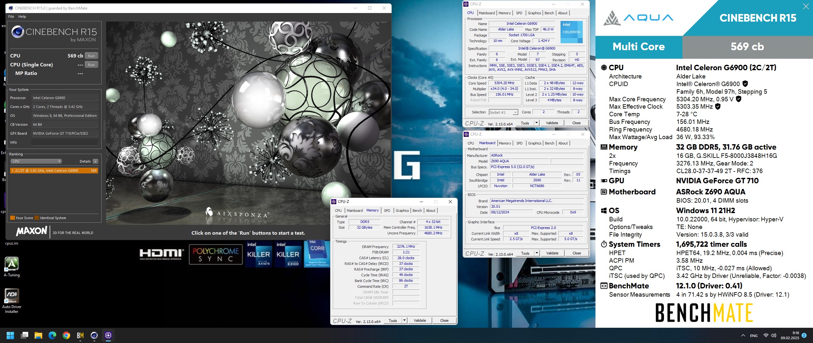
Task: Switch to Graphics tab in Mainboard CPU-Z window
Action: pyautogui.click(x=534, y=143)
